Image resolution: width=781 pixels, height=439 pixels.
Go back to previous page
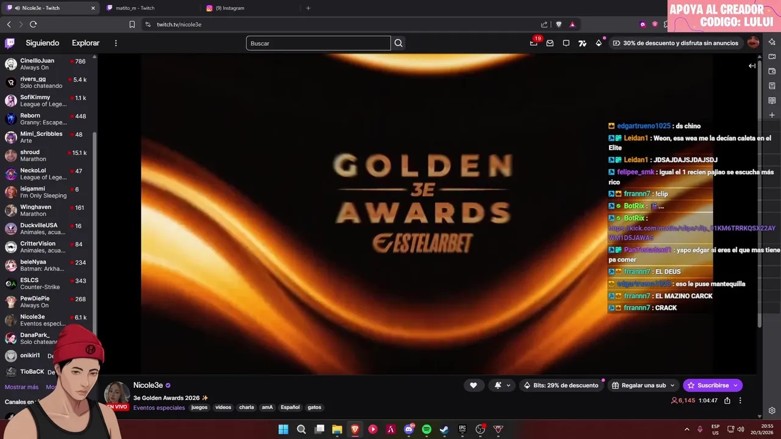click(9, 24)
